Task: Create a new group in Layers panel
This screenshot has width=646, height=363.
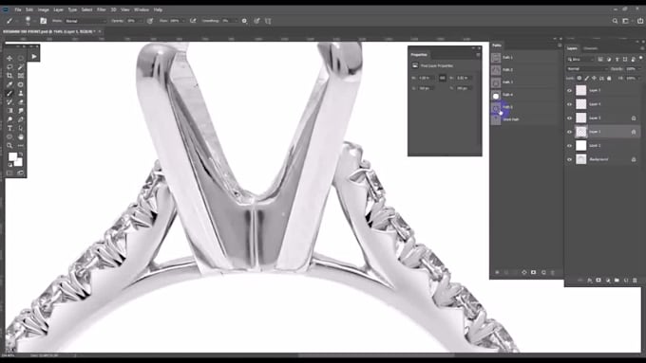Action: click(617, 280)
